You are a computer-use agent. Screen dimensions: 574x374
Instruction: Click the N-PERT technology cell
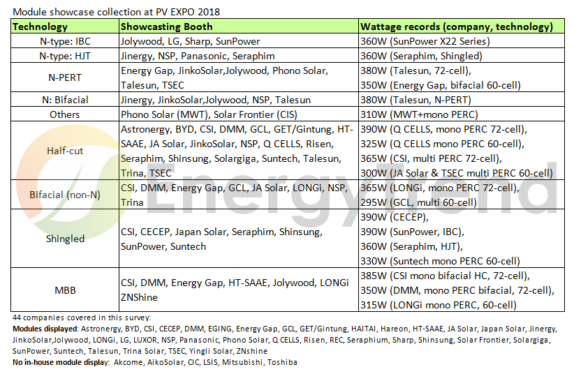coord(65,77)
